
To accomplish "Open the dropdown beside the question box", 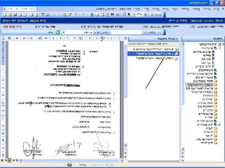I will (x=5, y=9).
